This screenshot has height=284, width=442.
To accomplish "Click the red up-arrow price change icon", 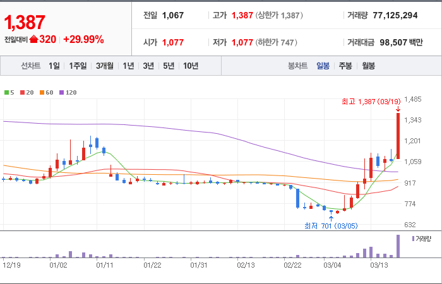I will [33, 39].
